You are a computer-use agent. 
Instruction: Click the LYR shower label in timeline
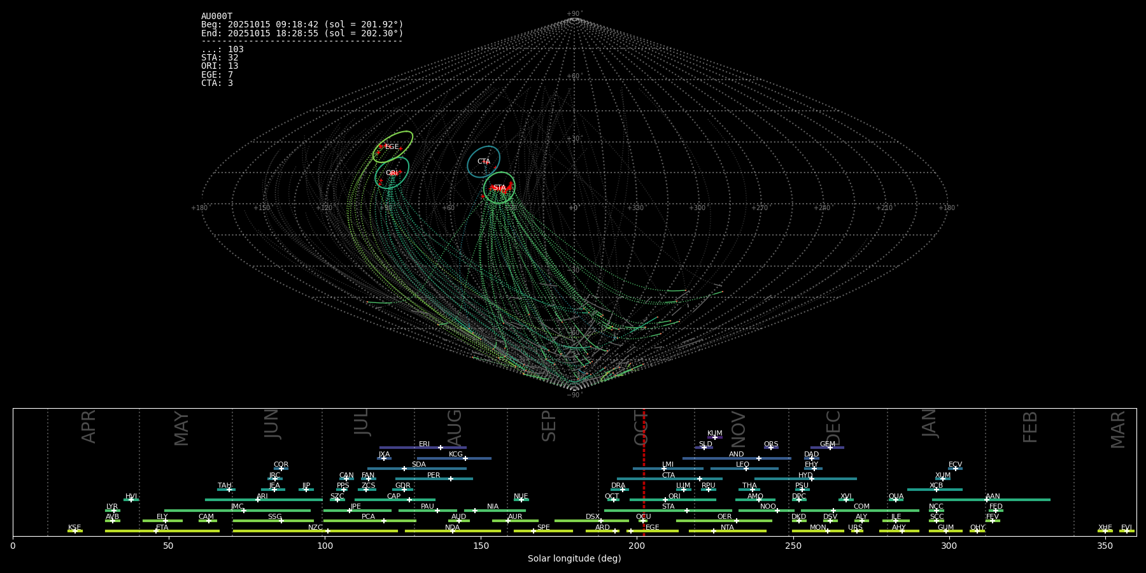(x=112, y=507)
